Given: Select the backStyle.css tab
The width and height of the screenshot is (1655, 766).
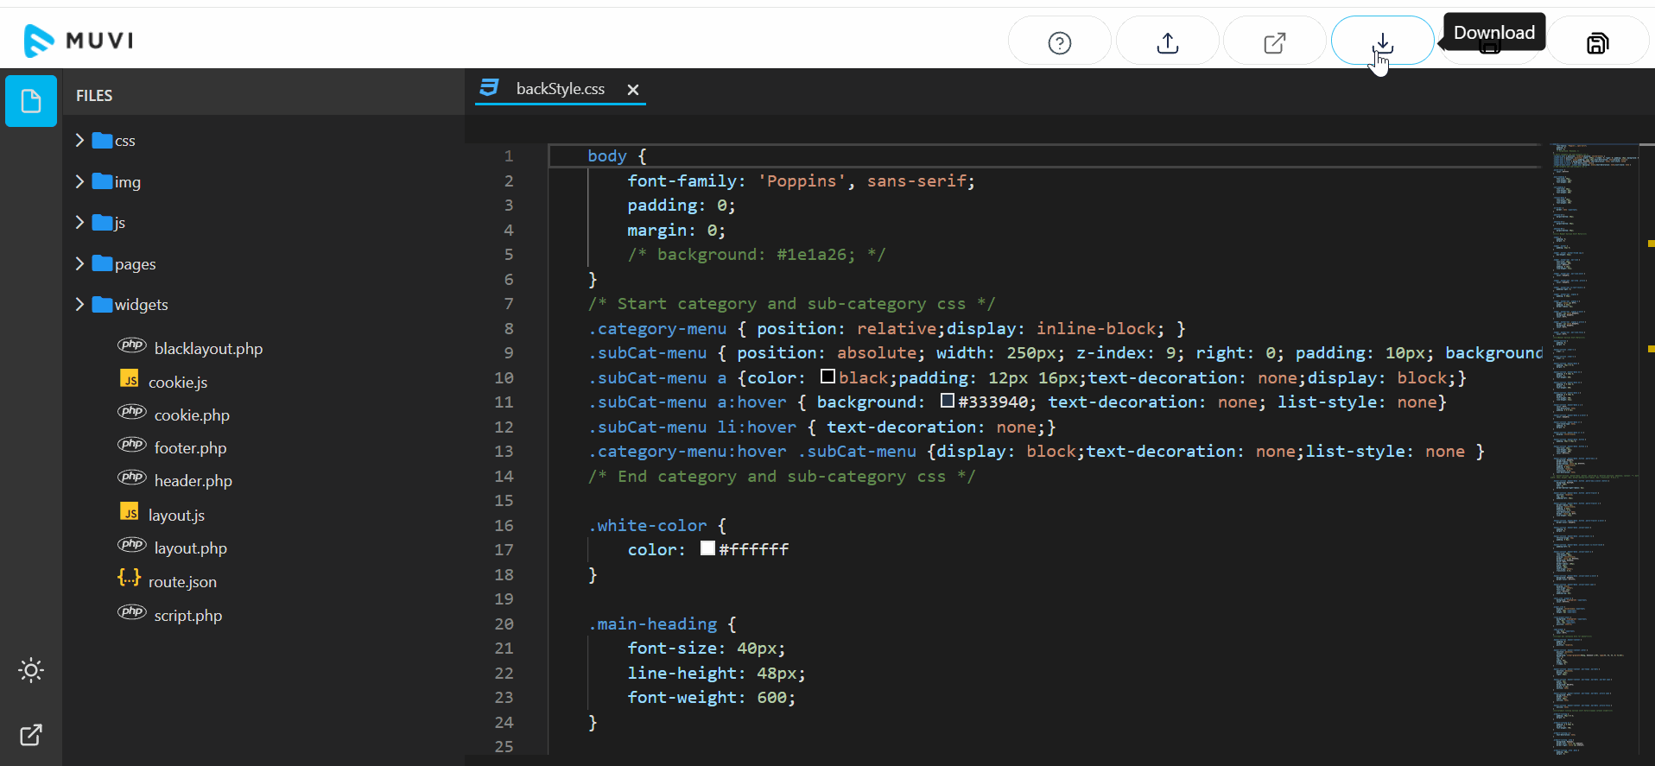Looking at the screenshot, I should pyautogui.click(x=559, y=89).
